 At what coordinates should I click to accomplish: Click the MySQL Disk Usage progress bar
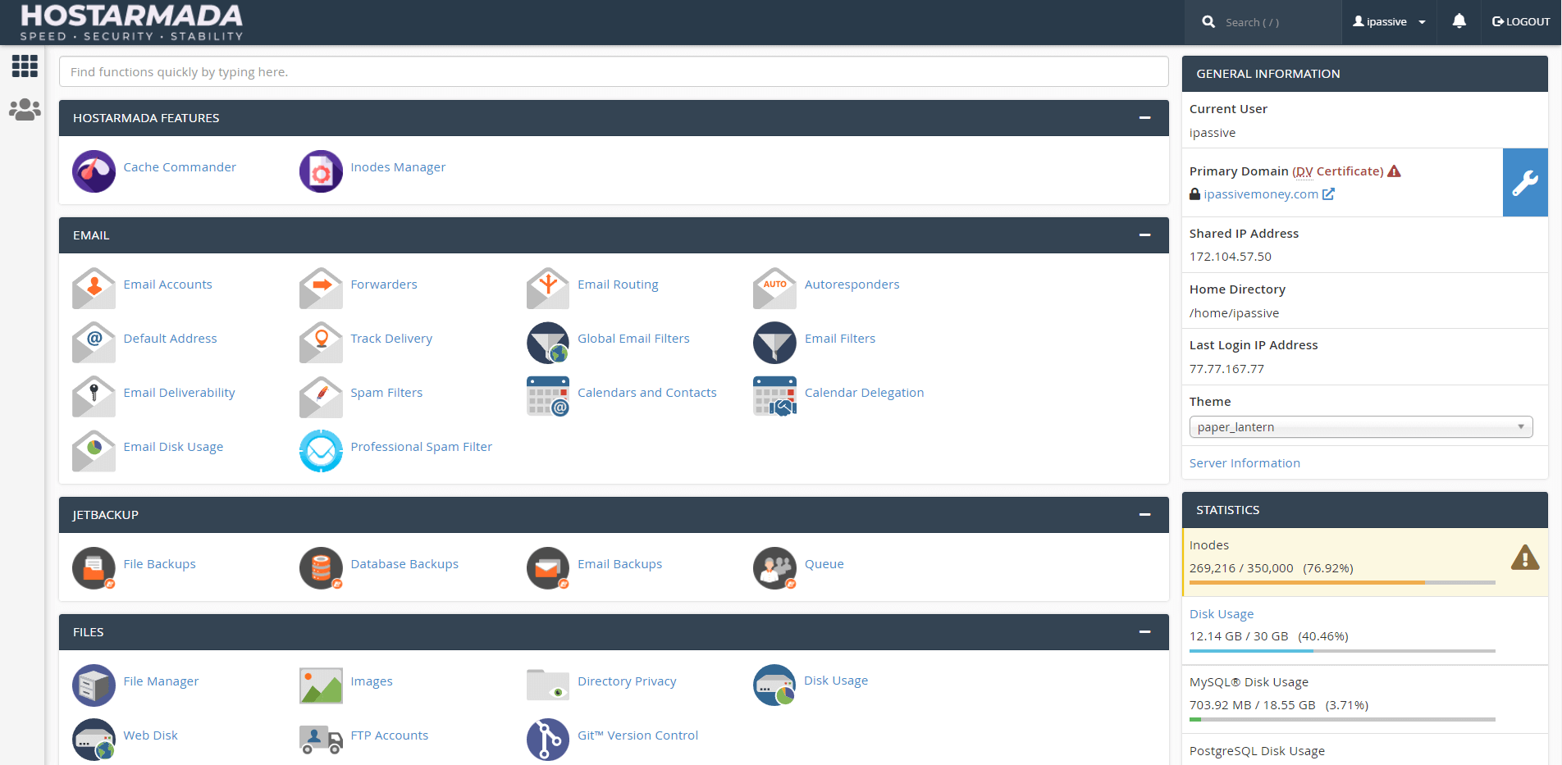coord(1342,720)
